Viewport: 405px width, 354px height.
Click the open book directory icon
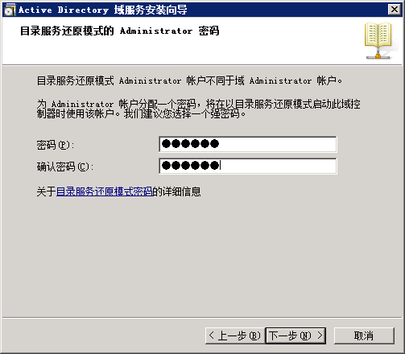pos(378,41)
